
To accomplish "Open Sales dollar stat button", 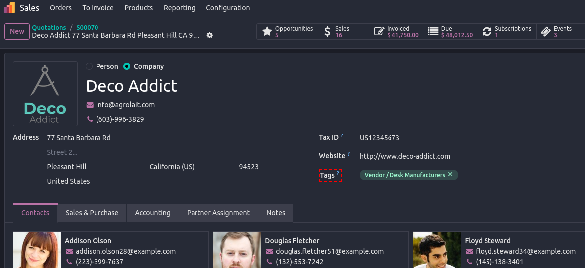I will [x=344, y=32].
